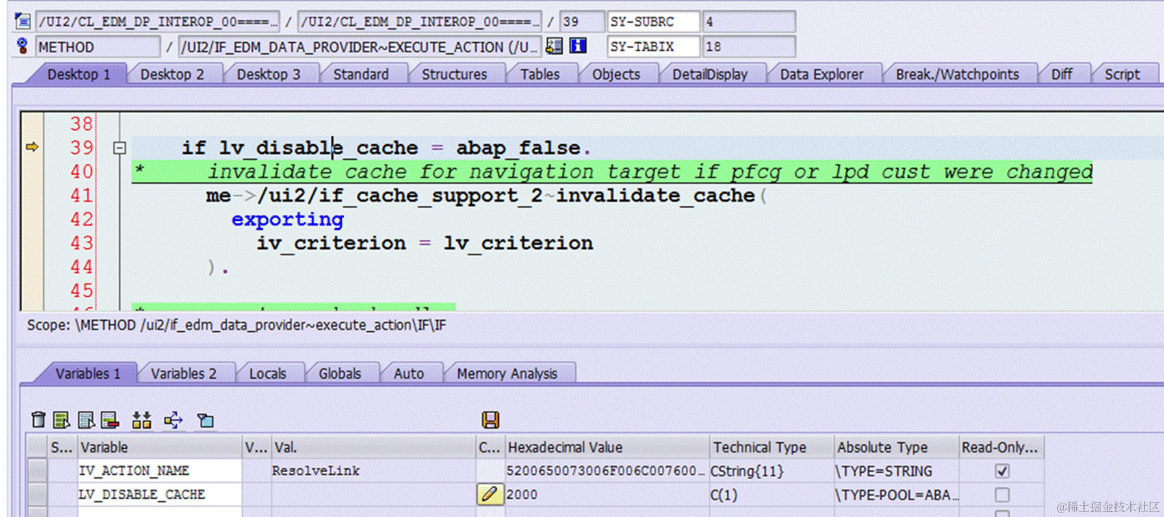Viewport: 1164px width, 517px height.
Task: Click the first green list icon beside the trash
Action: (62, 420)
